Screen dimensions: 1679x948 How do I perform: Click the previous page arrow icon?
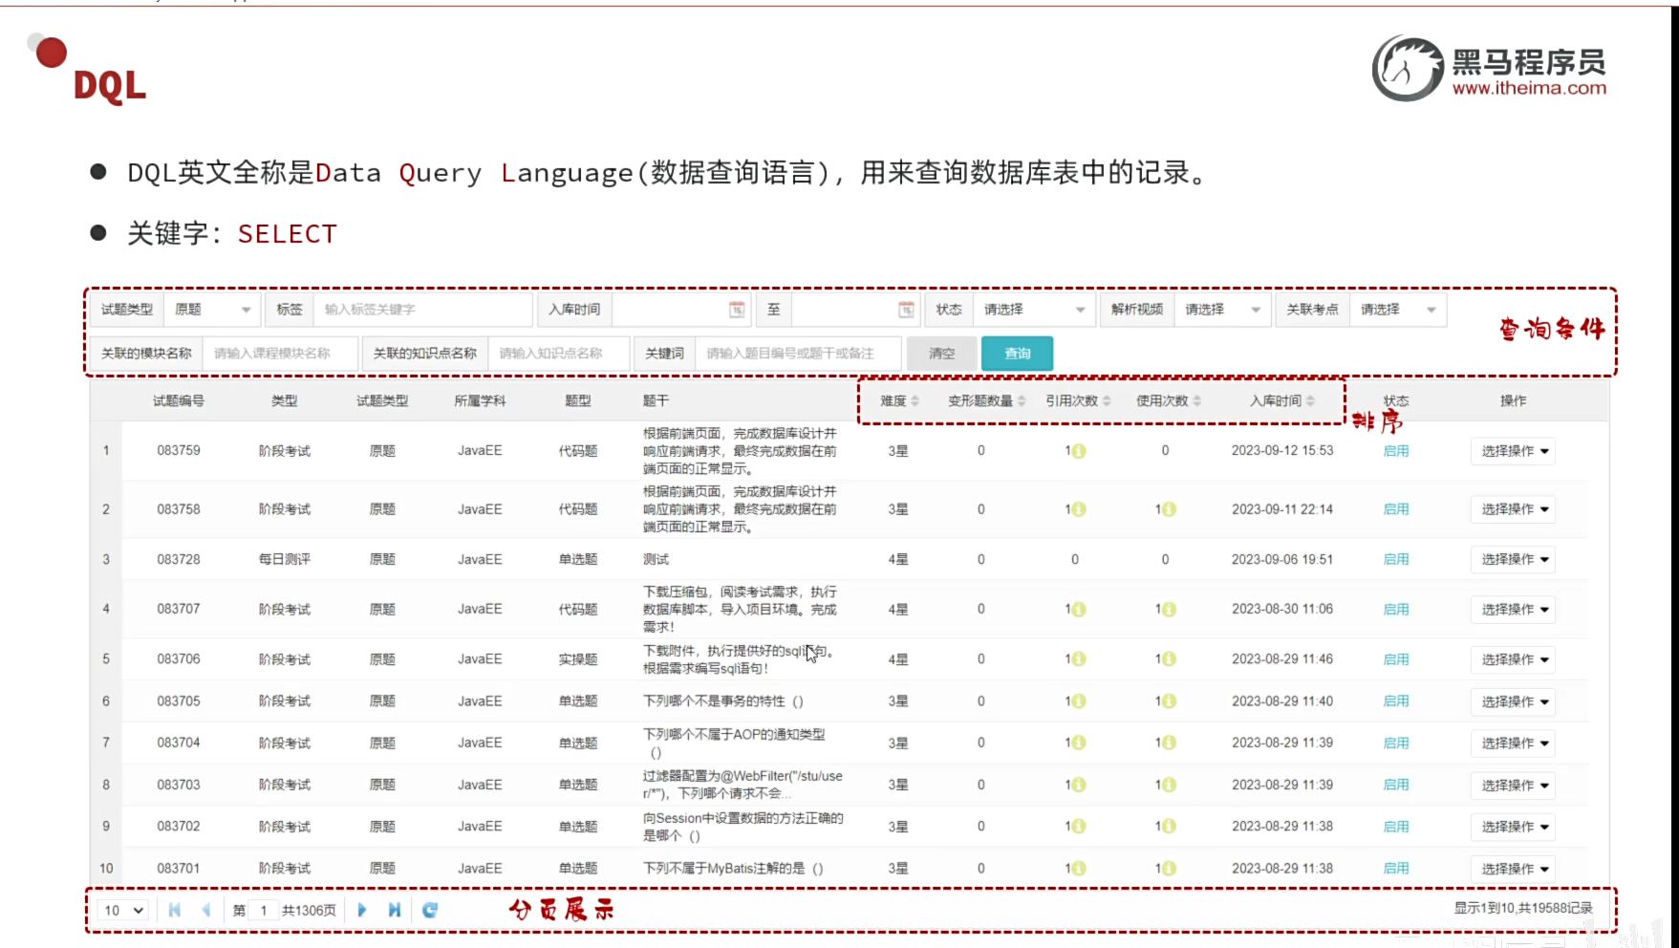(205, 910)
